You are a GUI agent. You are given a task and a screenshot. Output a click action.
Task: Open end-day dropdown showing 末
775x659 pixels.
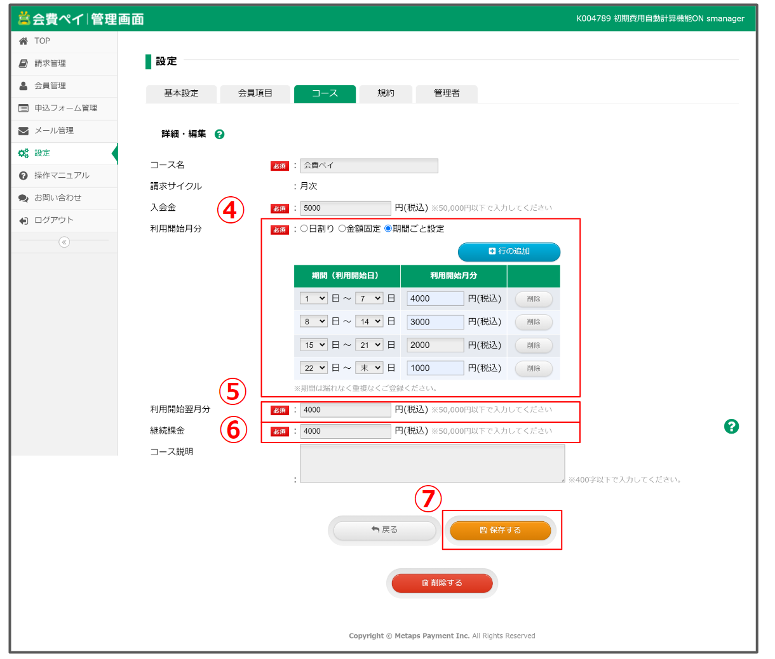click(369, 368)
